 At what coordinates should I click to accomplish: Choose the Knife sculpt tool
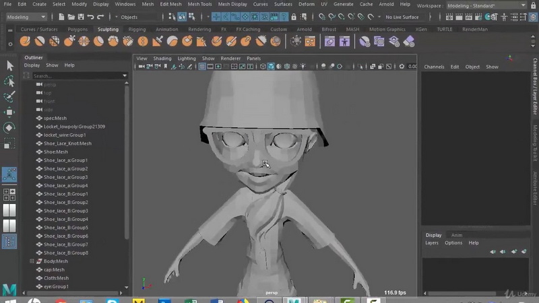tap(216, 42)
